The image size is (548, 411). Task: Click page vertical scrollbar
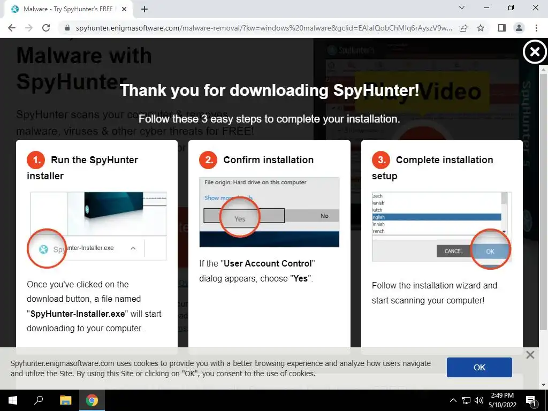pyautogui.click(x=544, y=202)
